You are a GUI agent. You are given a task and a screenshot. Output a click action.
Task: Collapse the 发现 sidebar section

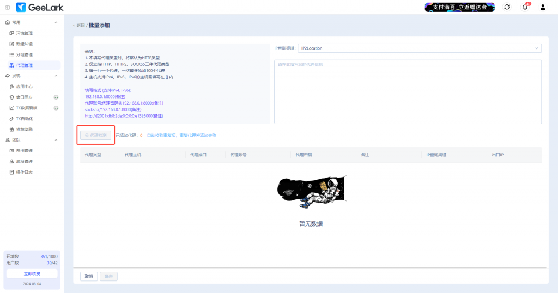(x=56, y=76)
